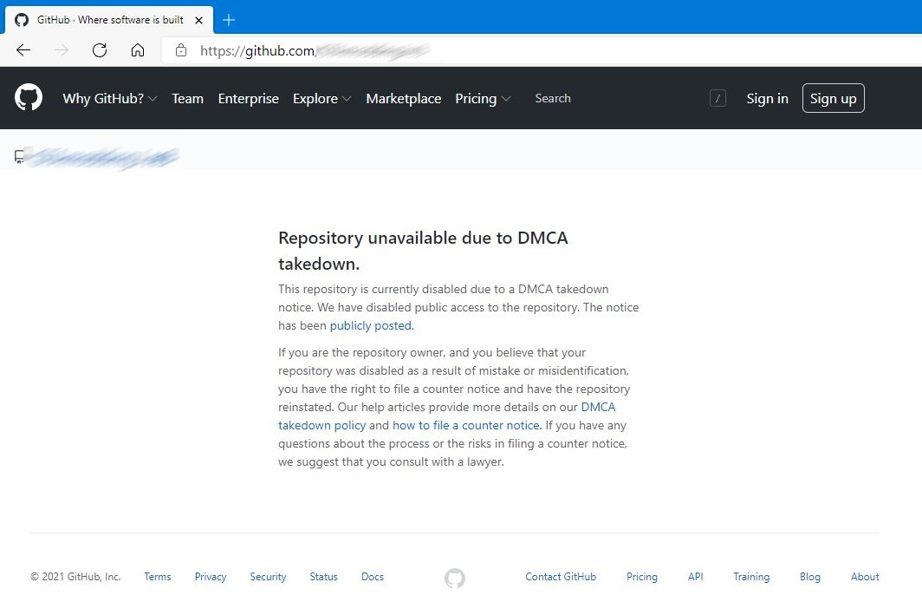Open how to file a counter notice
922x615 pixels.
[x=466, y=426]
